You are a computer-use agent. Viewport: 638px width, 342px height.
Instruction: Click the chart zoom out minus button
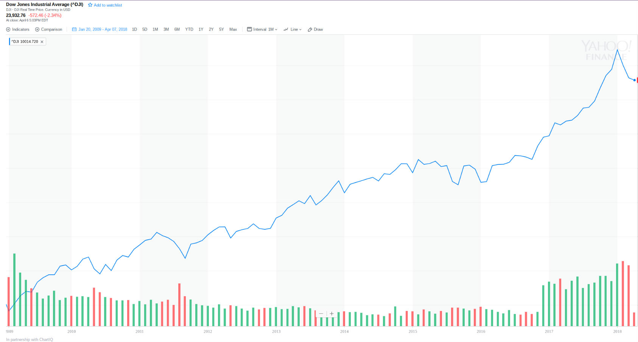tap(321, 314)
